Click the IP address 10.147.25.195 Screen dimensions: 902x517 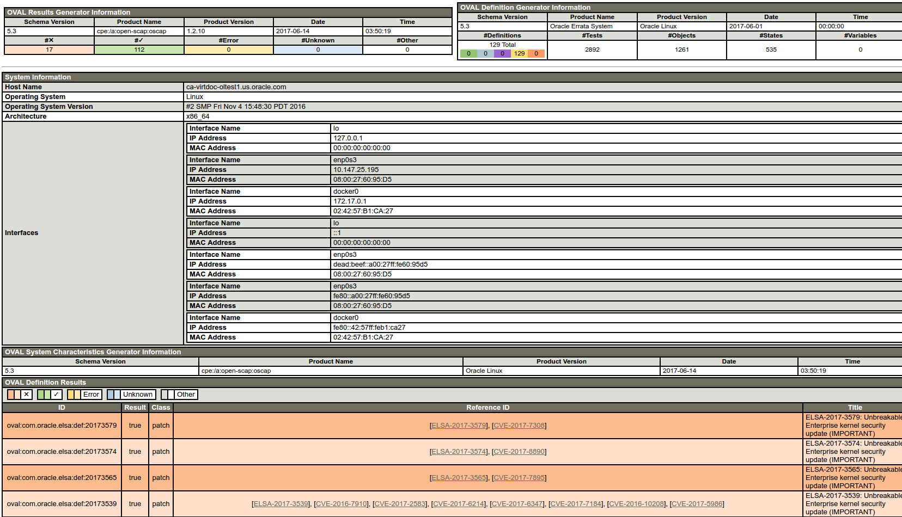coord(356,170)
